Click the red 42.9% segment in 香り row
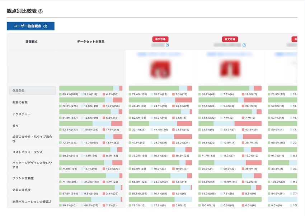 pyautogui.click(x=248, y=123)
